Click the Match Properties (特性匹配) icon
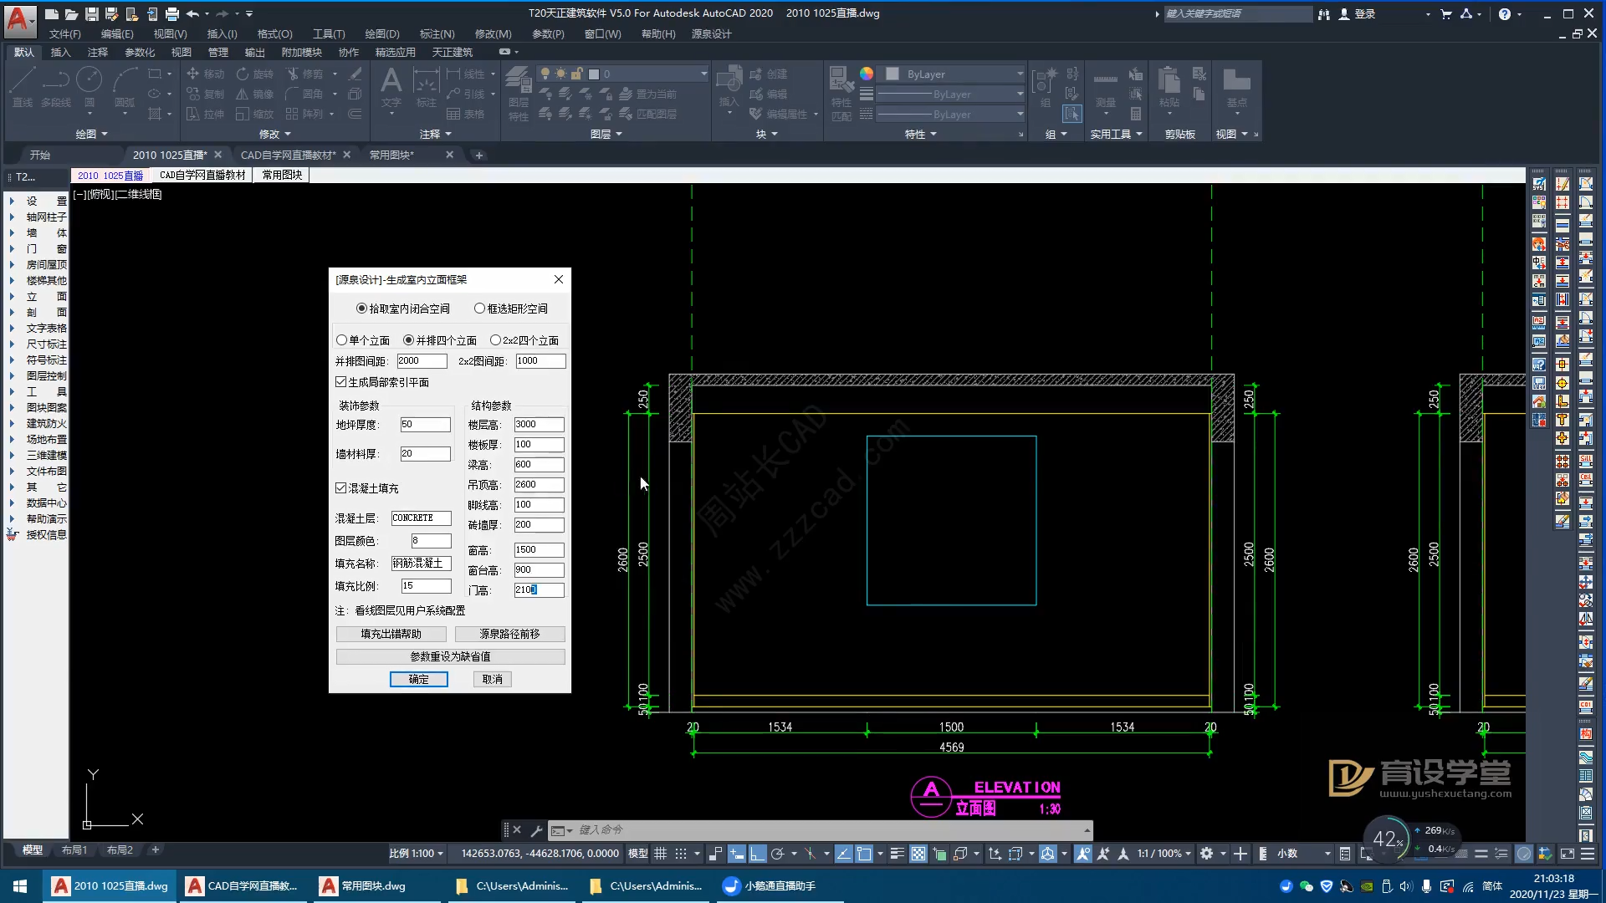 (841, 92)
